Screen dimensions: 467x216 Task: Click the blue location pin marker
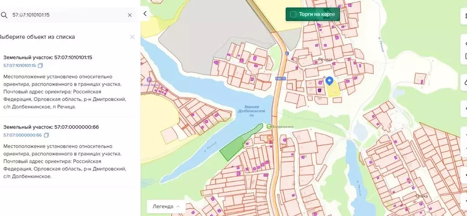click(x=329, y=81)
